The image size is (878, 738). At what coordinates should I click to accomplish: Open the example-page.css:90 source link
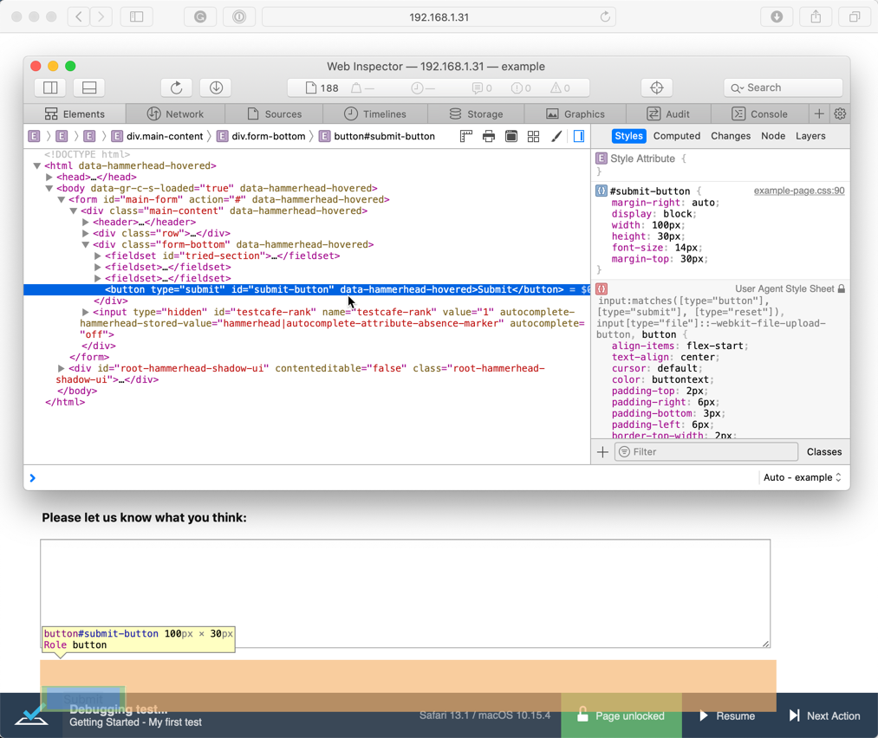click(x=798, y=191)
